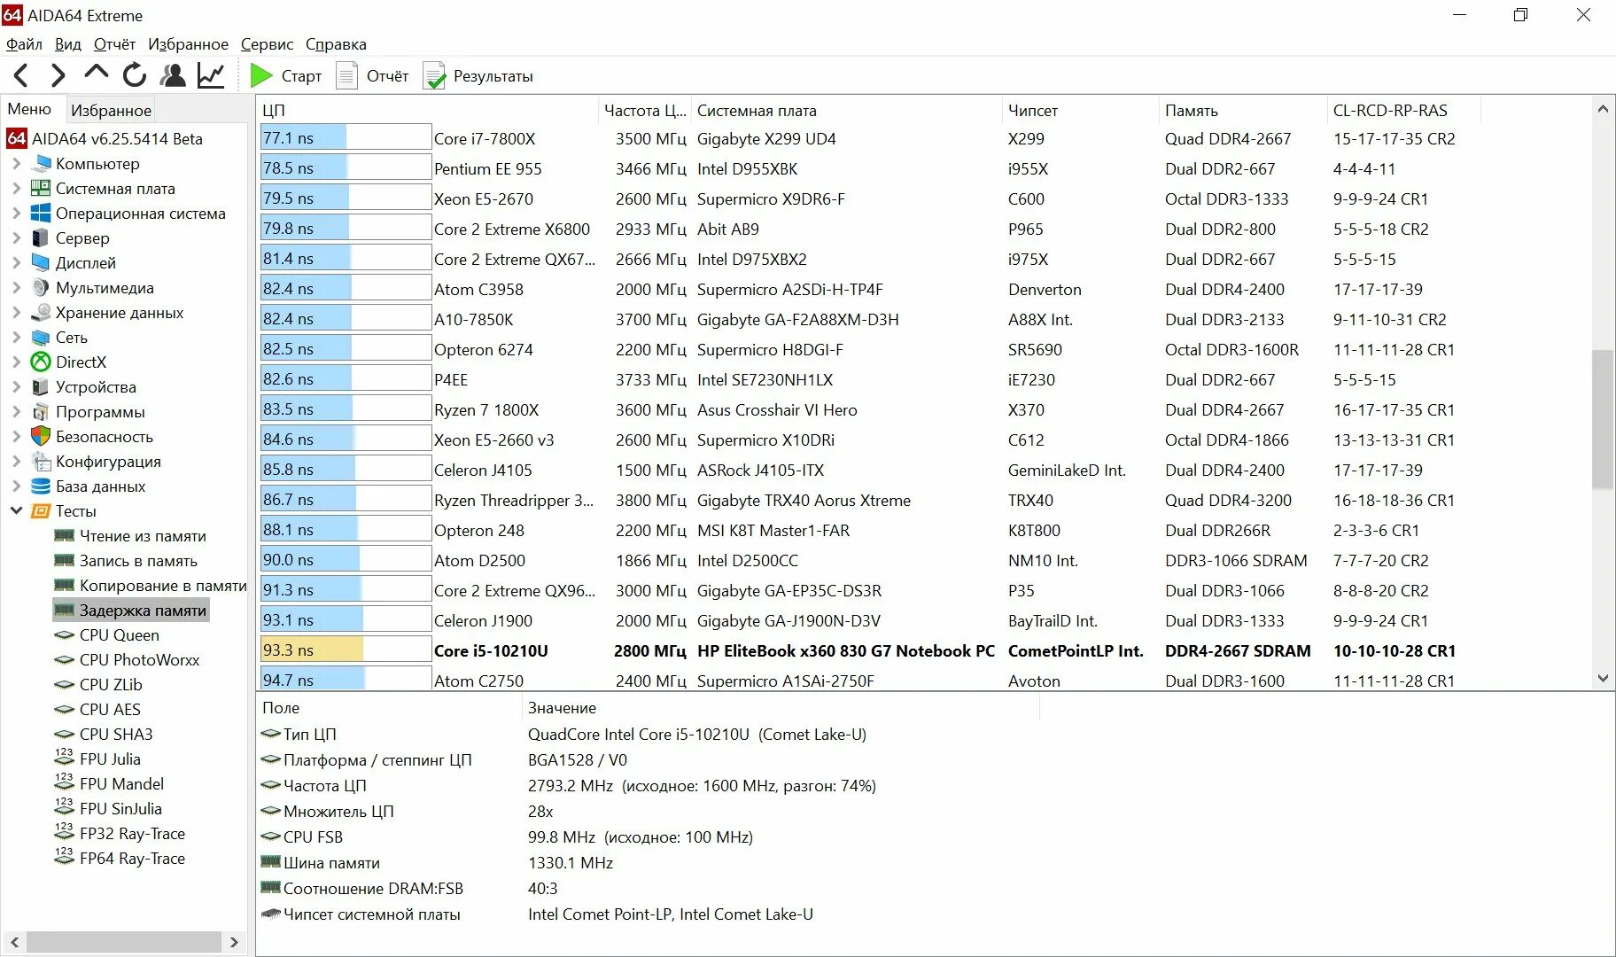Sort by the ЦП column header

428,111
